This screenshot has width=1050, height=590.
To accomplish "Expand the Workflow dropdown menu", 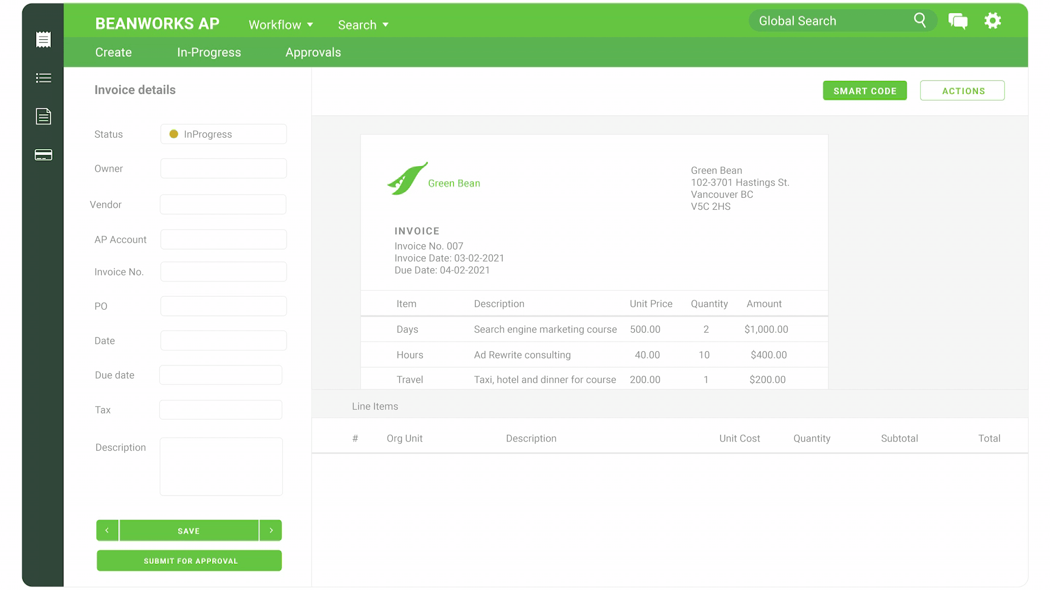I will pos(281,25).
